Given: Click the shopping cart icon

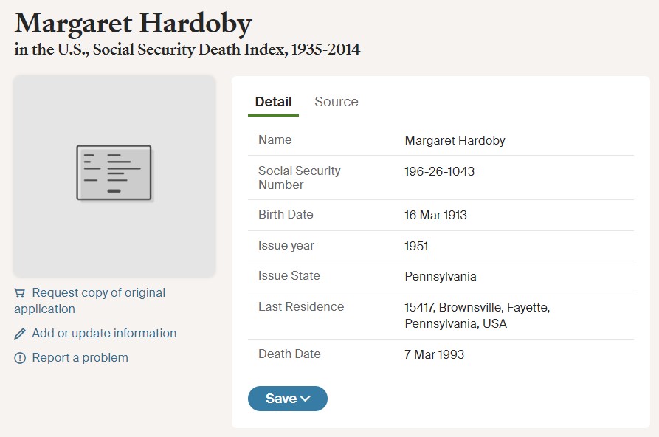Looking at the screenshot, I should pos(19,293).
